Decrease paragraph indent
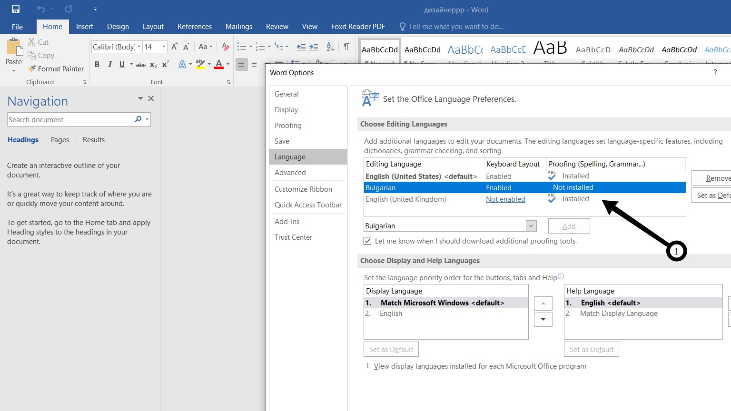Viewport: 731px width, 411px height. click(x=301, y=47)
